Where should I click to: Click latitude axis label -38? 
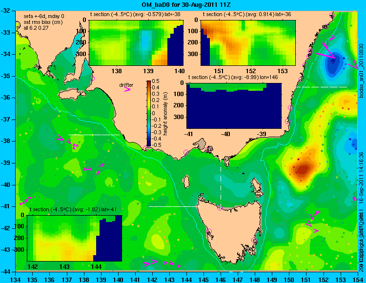(6, 141)
